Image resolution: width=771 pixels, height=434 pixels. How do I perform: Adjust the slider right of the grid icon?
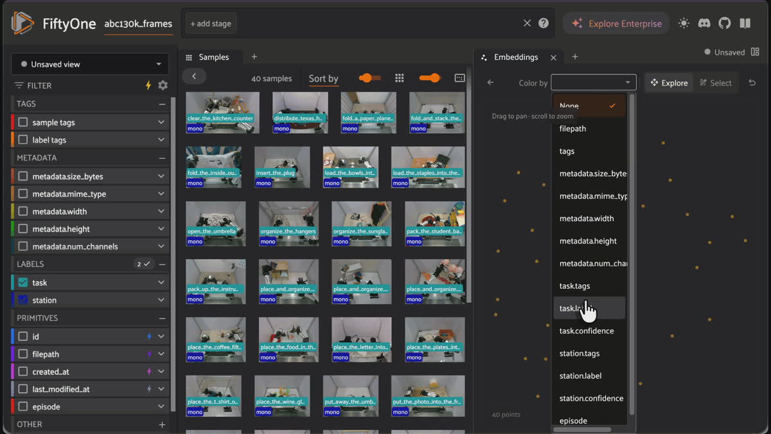tap(430, 78)
